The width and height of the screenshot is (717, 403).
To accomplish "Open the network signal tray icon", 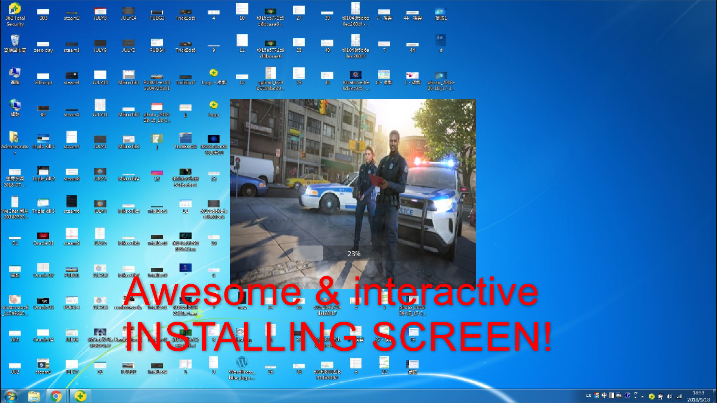I will point(679,396).
